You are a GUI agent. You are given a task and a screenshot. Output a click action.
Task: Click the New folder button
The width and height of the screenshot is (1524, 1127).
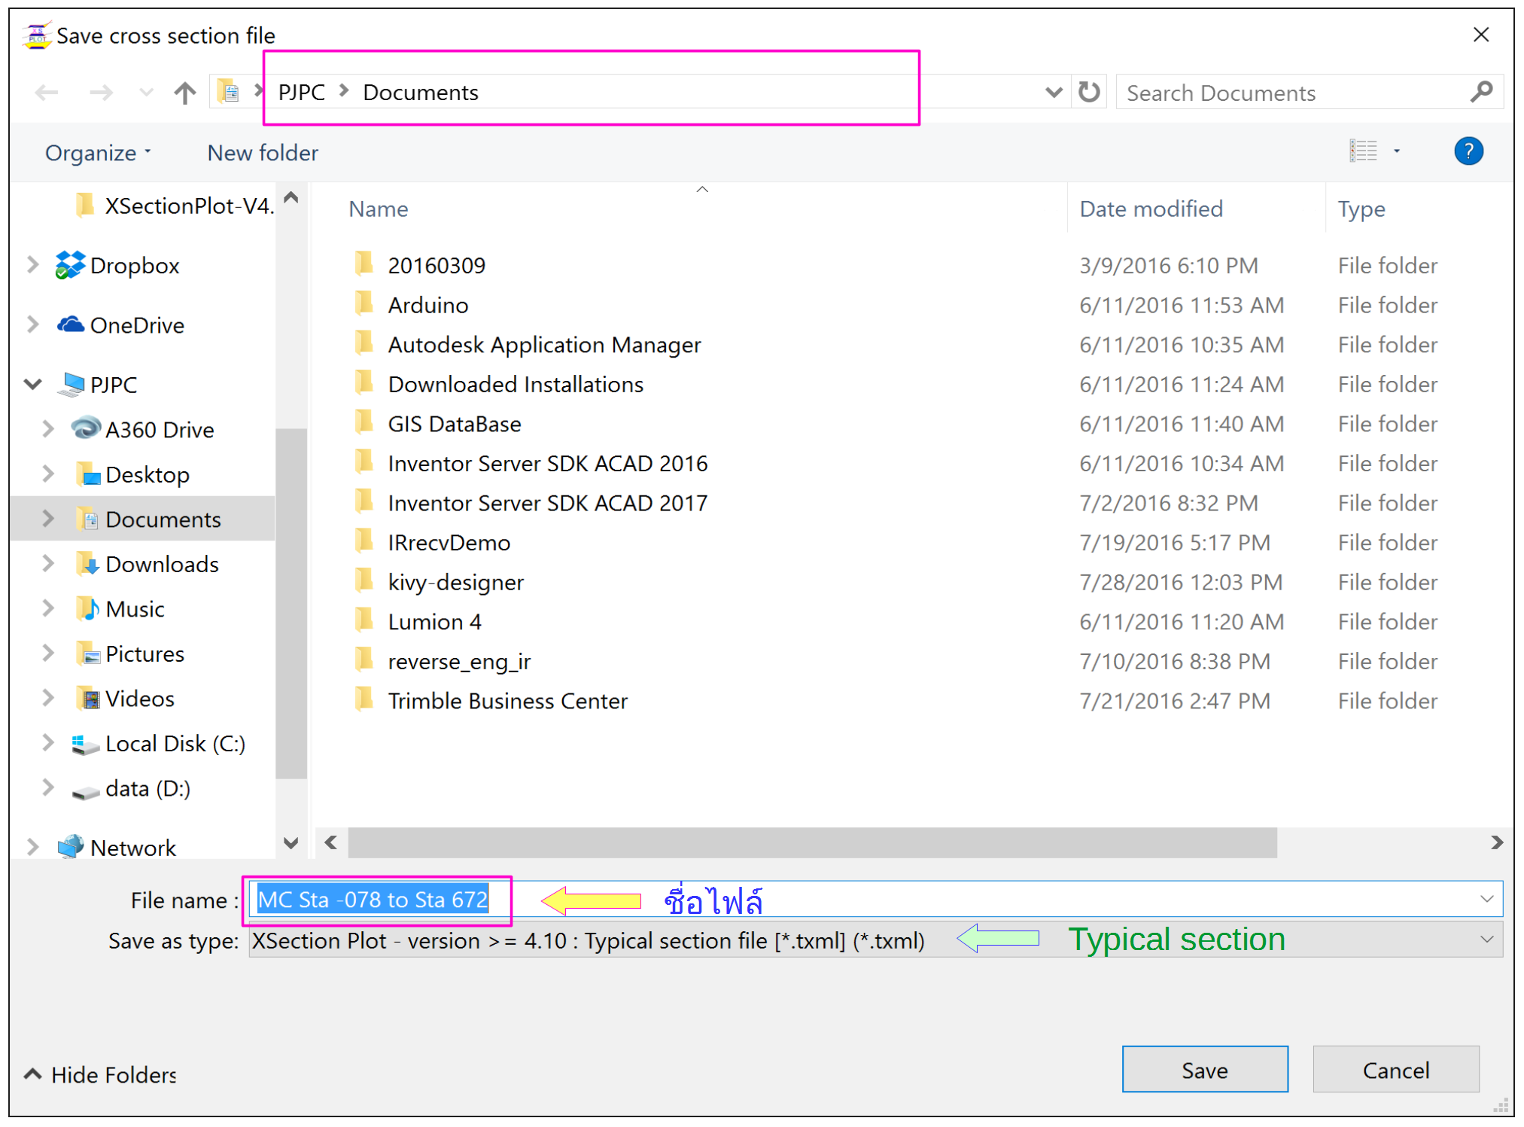click(261, 152)
